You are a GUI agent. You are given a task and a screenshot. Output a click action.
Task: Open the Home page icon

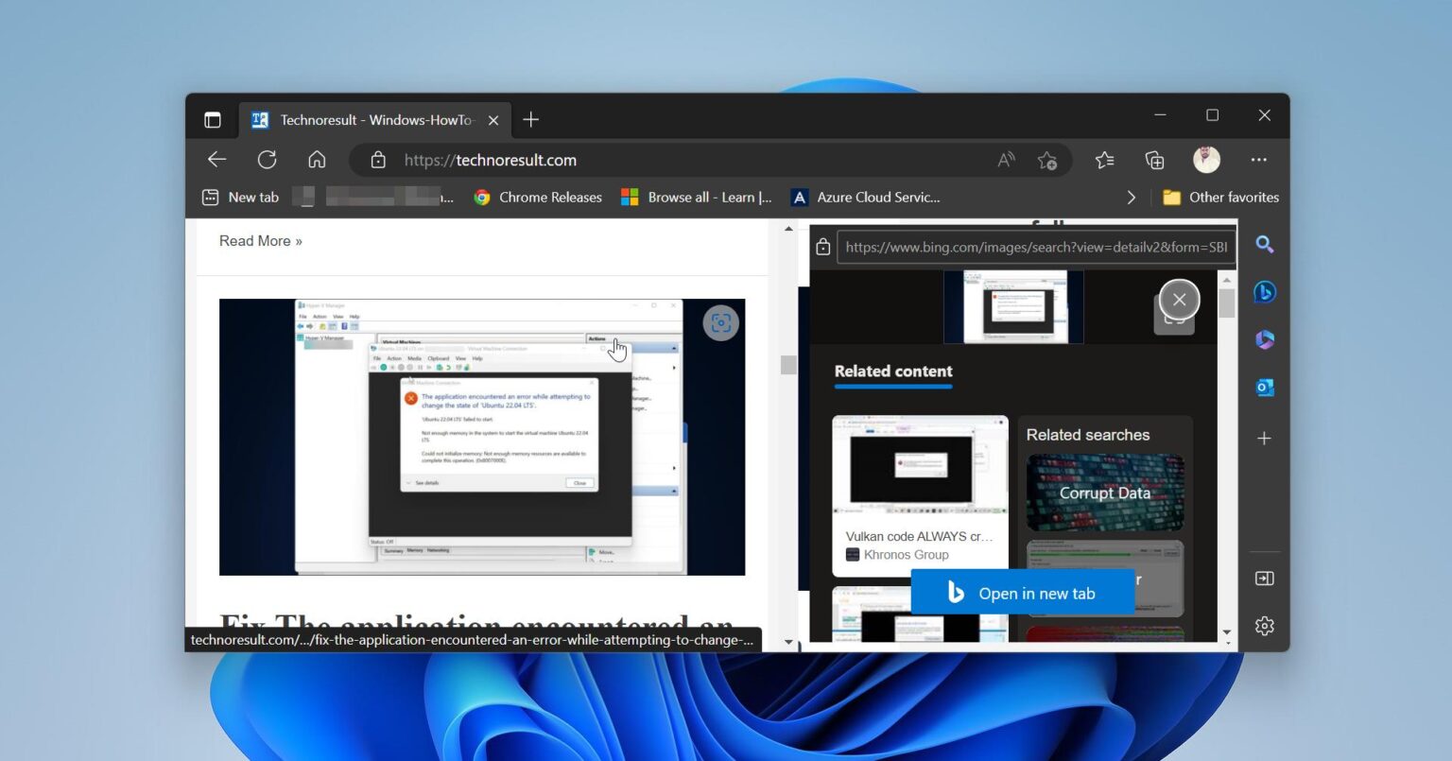317,160
